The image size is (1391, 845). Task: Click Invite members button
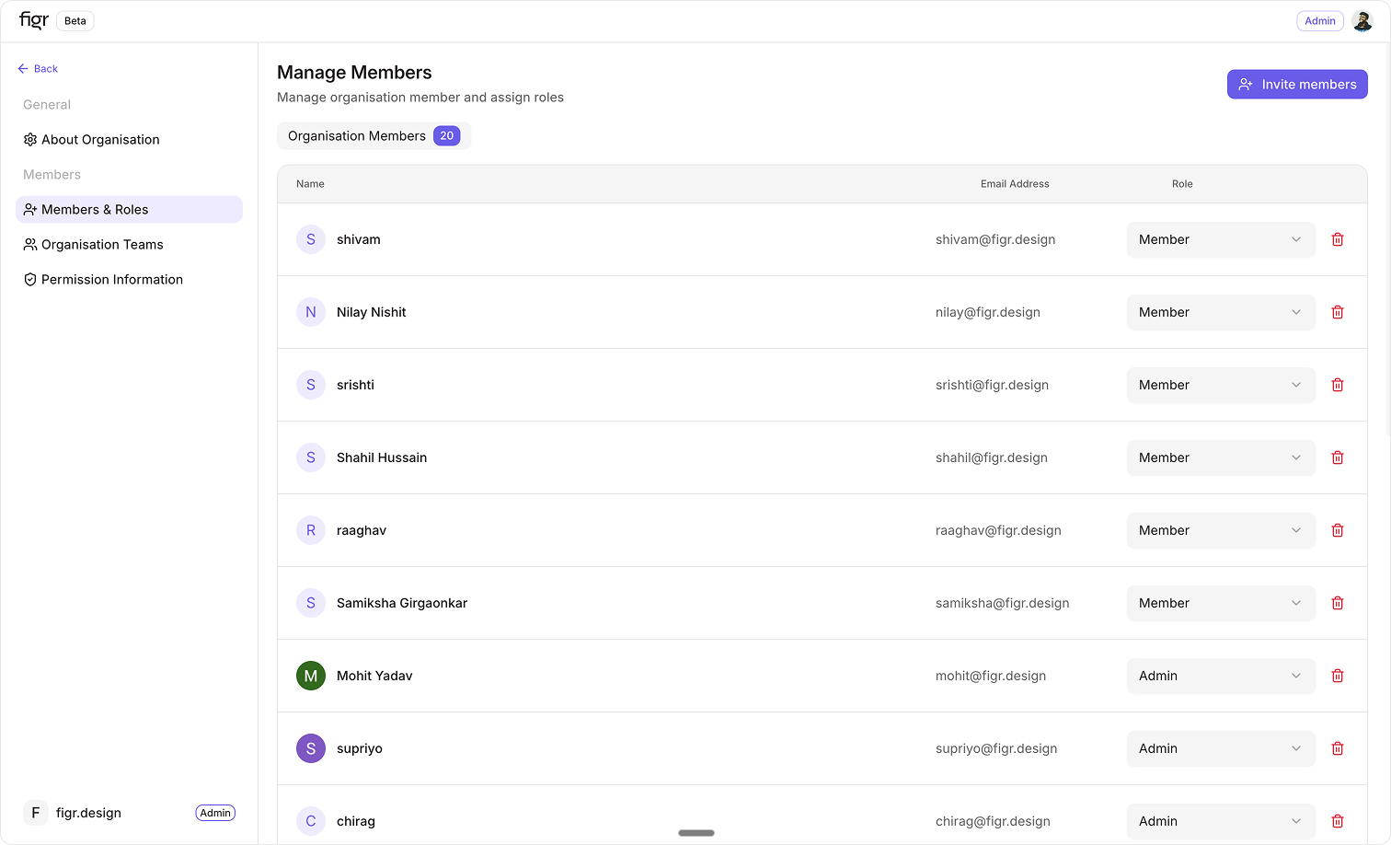coord(1297,85)
